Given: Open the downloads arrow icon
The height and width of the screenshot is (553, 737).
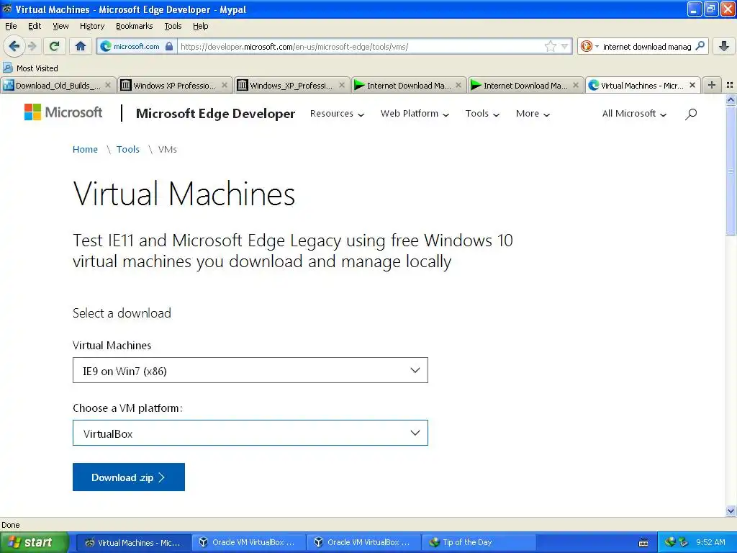Looking at the screenshot, I should coord(724,46).
